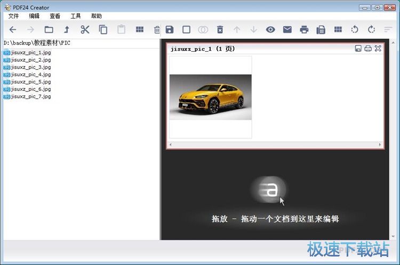
Task: Click document panel horizontal scrollbar right arrow
Action: click(x=380, y=145)
